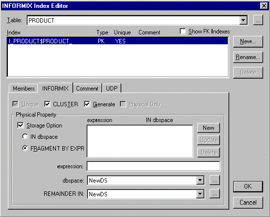This screenshot has width=270, height=217.
Task: Enable Show FK Indexes checkbox
Action: (x=183, y=31)
